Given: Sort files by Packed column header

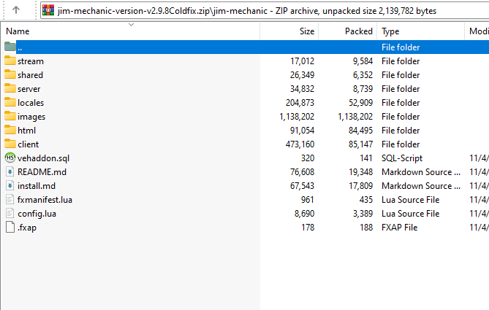Looking at the screenshot, I should point(359,31).
